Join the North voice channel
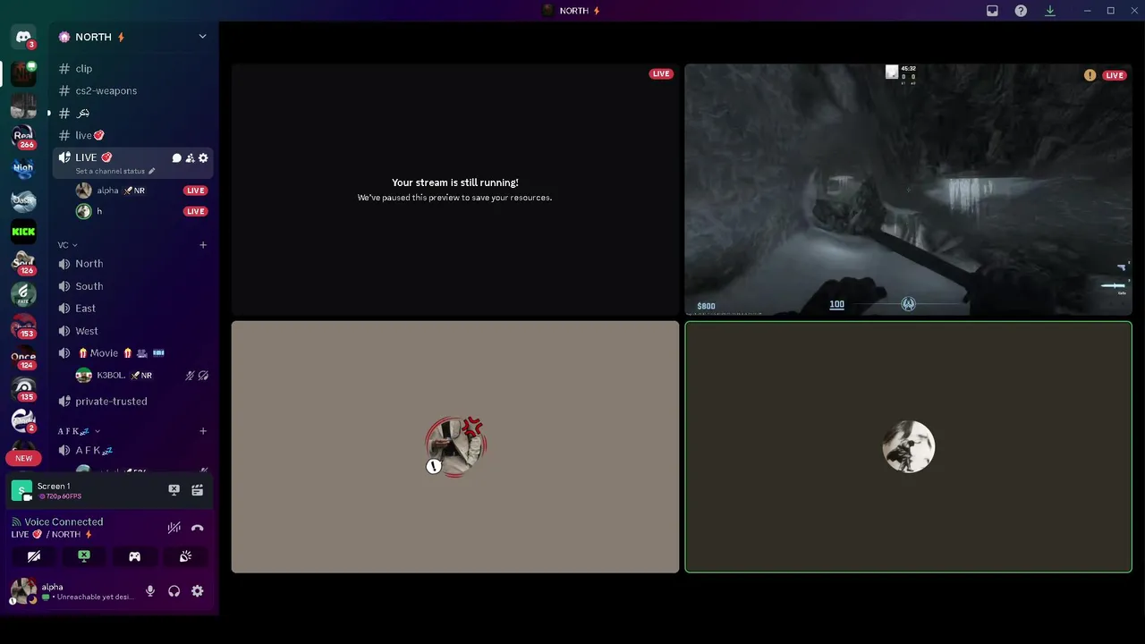The image size is (1145, 644). 132,264
